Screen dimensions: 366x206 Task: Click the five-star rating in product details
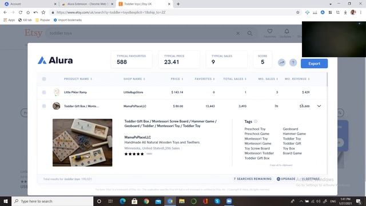tap(134, 154)
